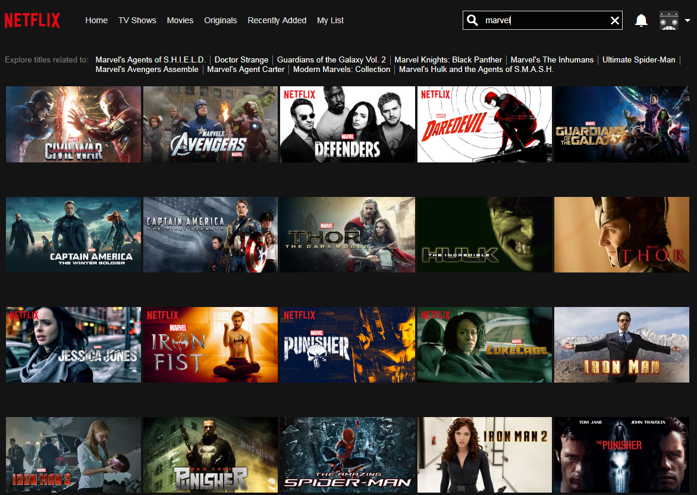Open the Luke Cage thumbnail
The width and height of the screenshot is (697, 495).
(485, 344)
